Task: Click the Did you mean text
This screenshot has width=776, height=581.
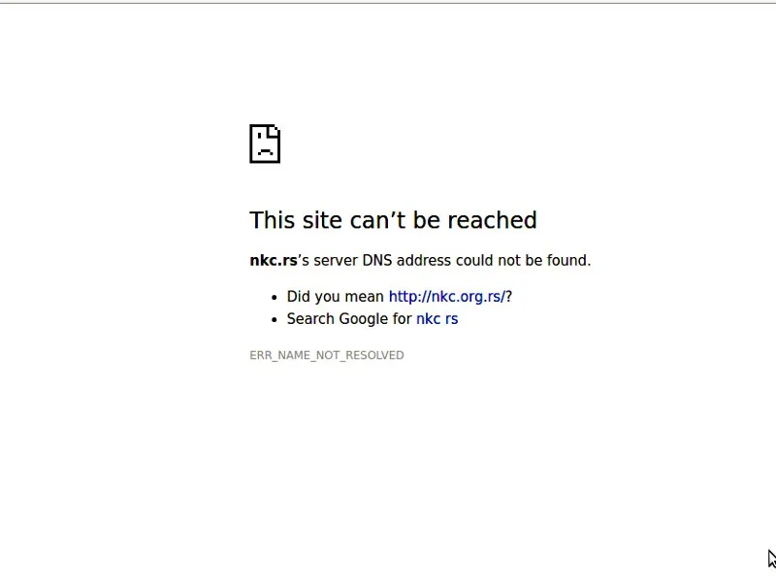Action: [335, 297]
